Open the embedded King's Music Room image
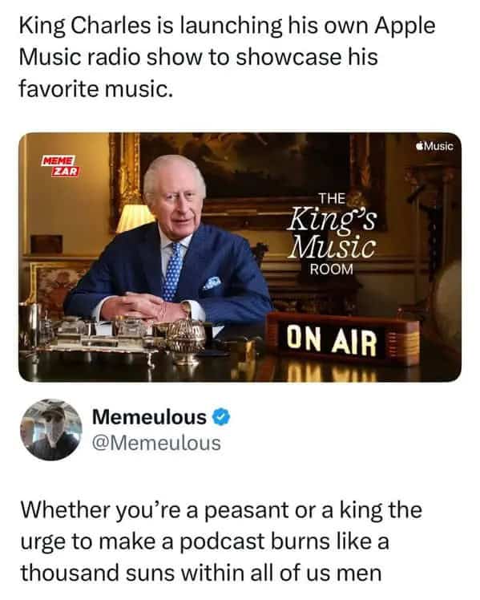The image size is (480, 600). (240, 257)
